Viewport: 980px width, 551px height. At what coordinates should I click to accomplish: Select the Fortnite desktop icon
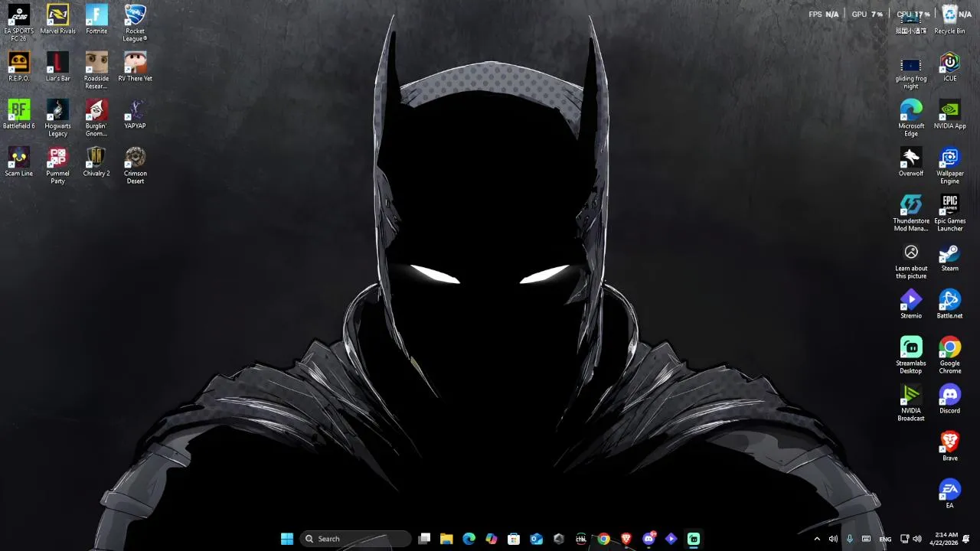pyautogui.click(x=96, y=20)
